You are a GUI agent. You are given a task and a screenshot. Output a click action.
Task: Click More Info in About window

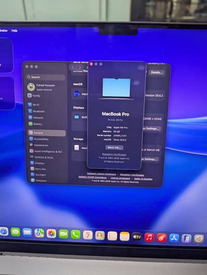tap(114, 147)
